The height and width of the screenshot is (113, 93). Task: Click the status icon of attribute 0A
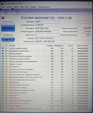pos(3,69)
